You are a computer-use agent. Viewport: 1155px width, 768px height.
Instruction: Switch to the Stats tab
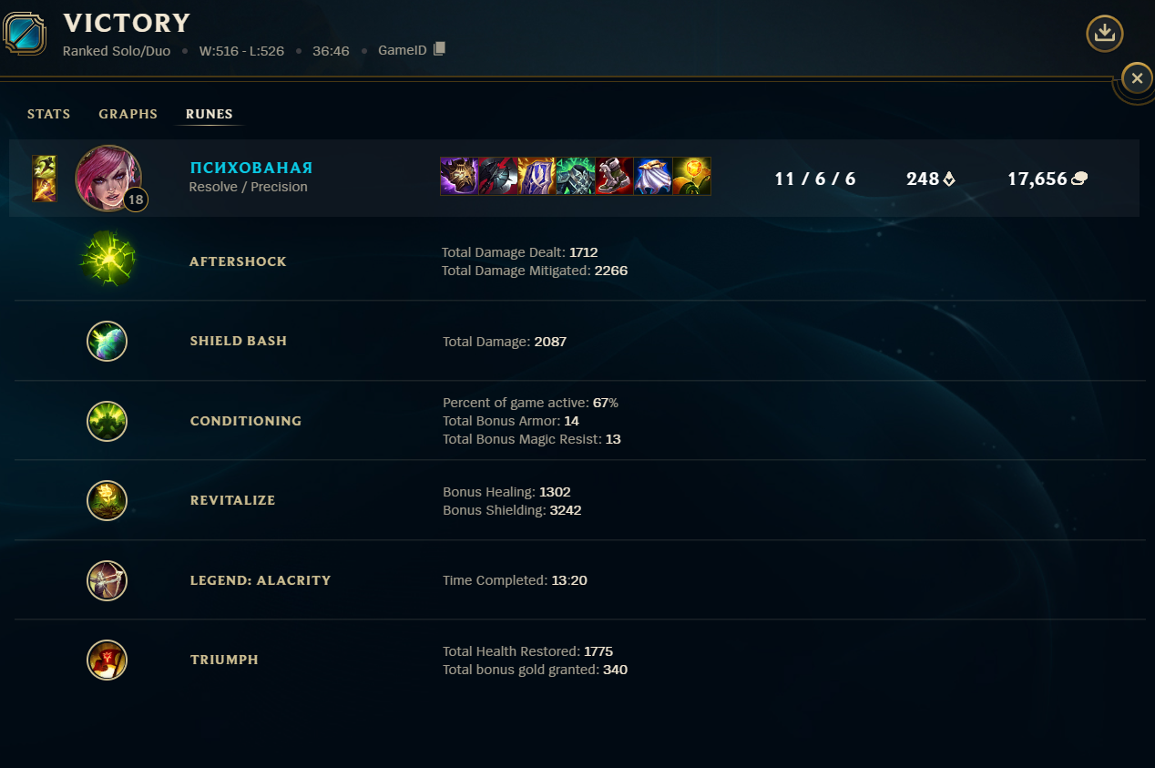click(49, 114)
